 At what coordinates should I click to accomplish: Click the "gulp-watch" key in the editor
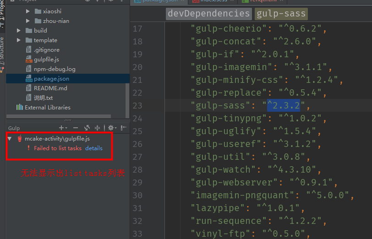click(x=223, y=169)
